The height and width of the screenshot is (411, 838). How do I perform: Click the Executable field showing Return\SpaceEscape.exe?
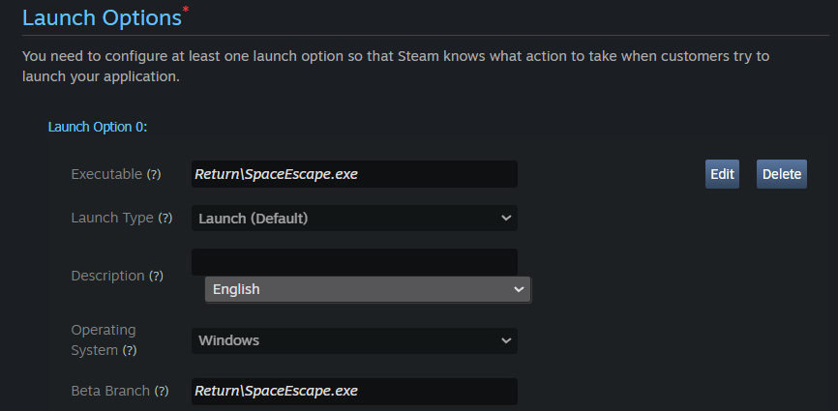354,174
